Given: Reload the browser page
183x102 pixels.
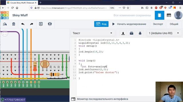Looking at the screenshot, I should tap(13, 8).
